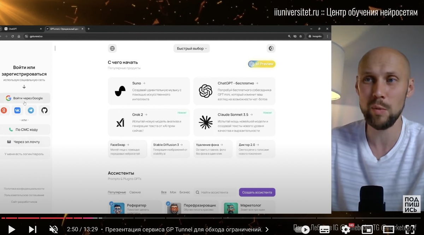Switch to the GPTunnel browser tab
The width and height of the screenshot is (424, 235).
[65, 29]
